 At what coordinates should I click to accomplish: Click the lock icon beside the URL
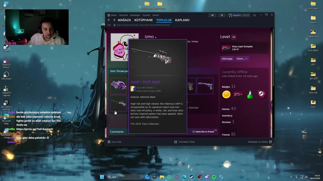115,25
